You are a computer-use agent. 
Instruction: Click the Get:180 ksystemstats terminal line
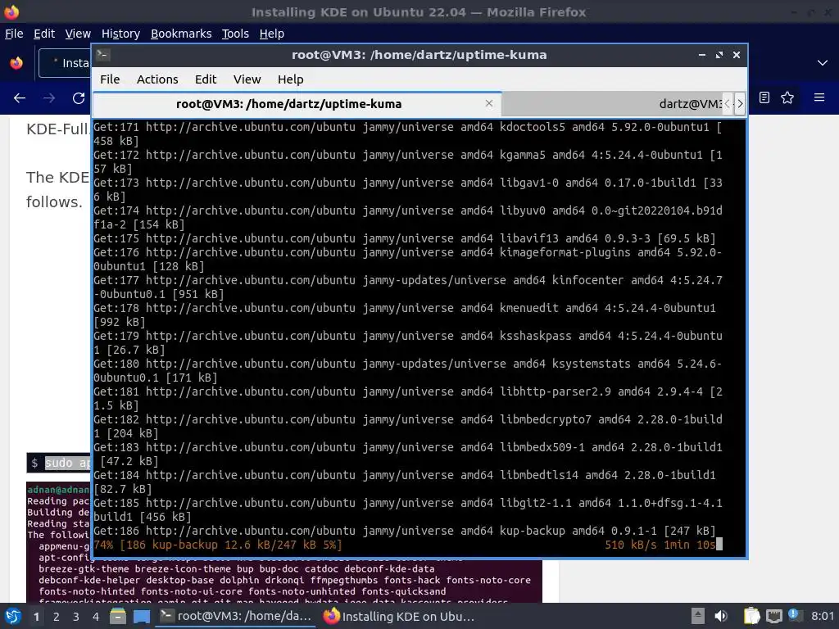click(408, 371)
